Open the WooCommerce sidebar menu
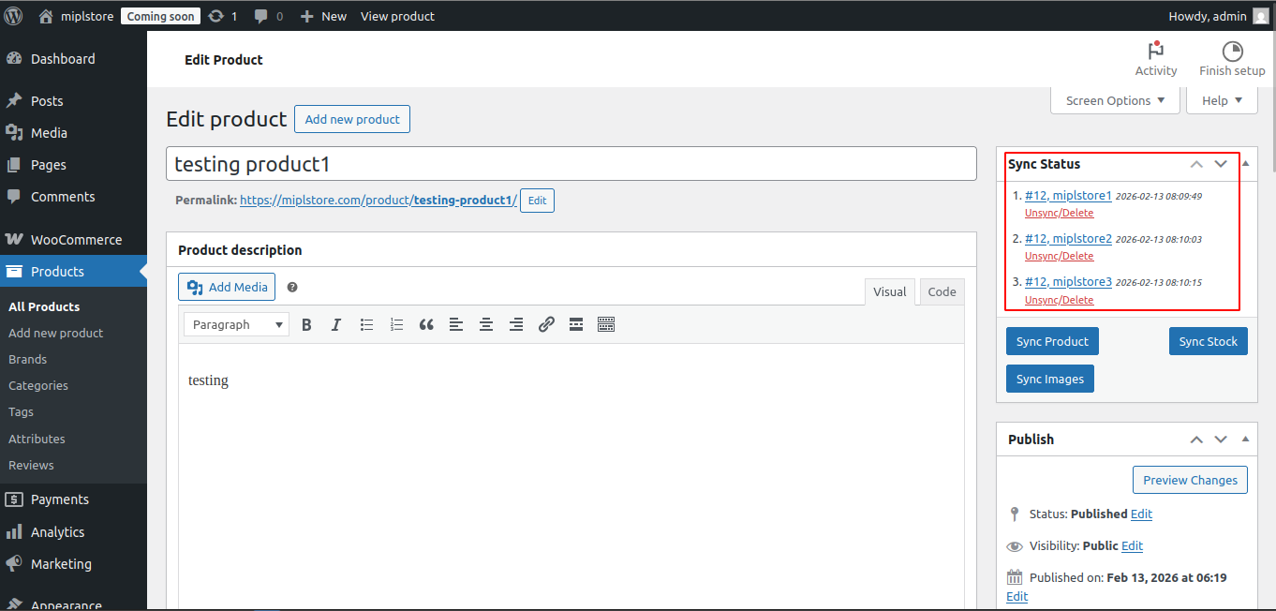 (76, 239)
